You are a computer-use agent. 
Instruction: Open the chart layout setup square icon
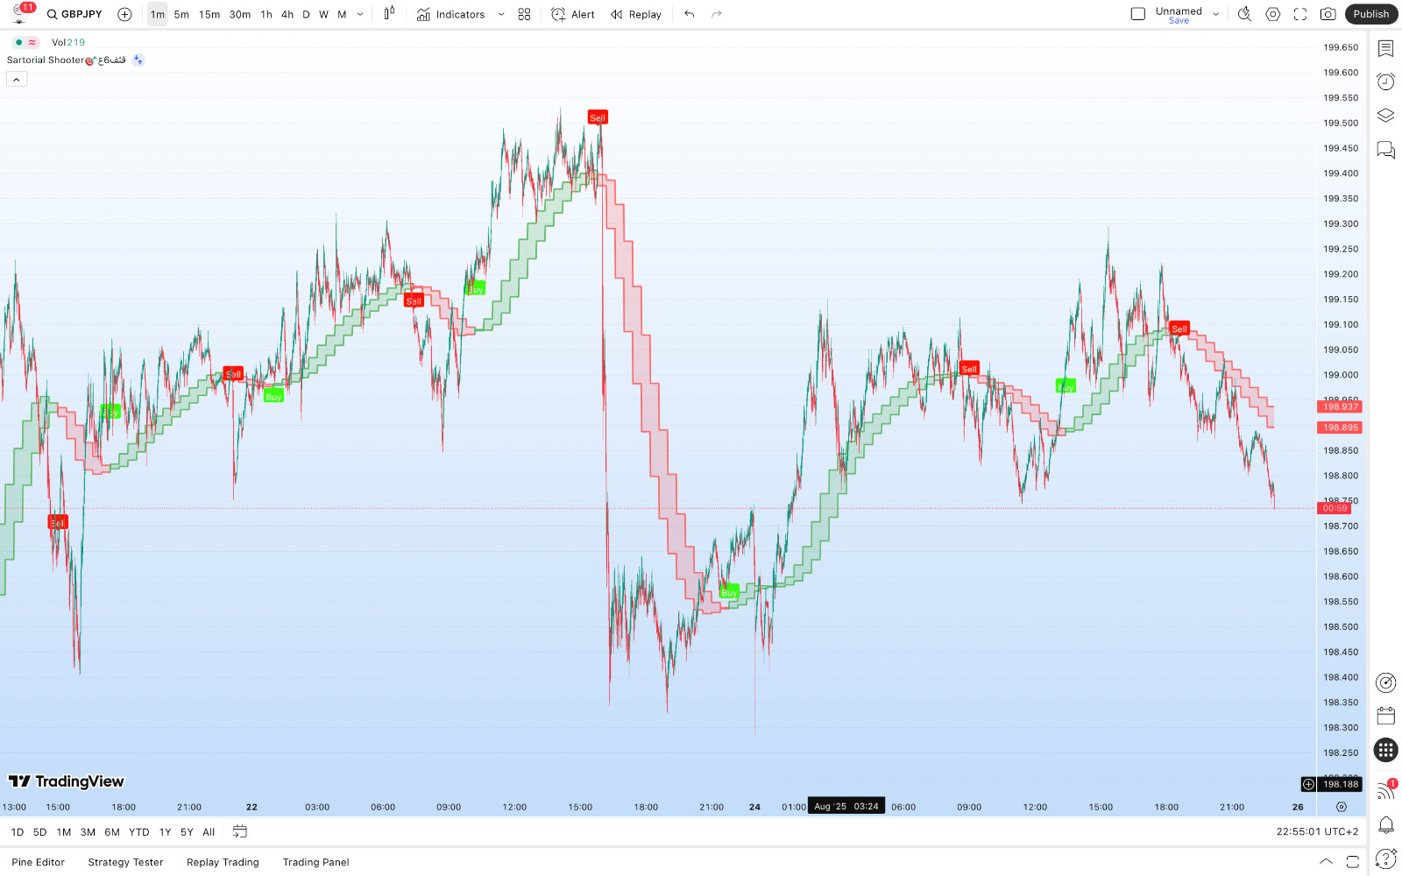[x=1138, y=14]
